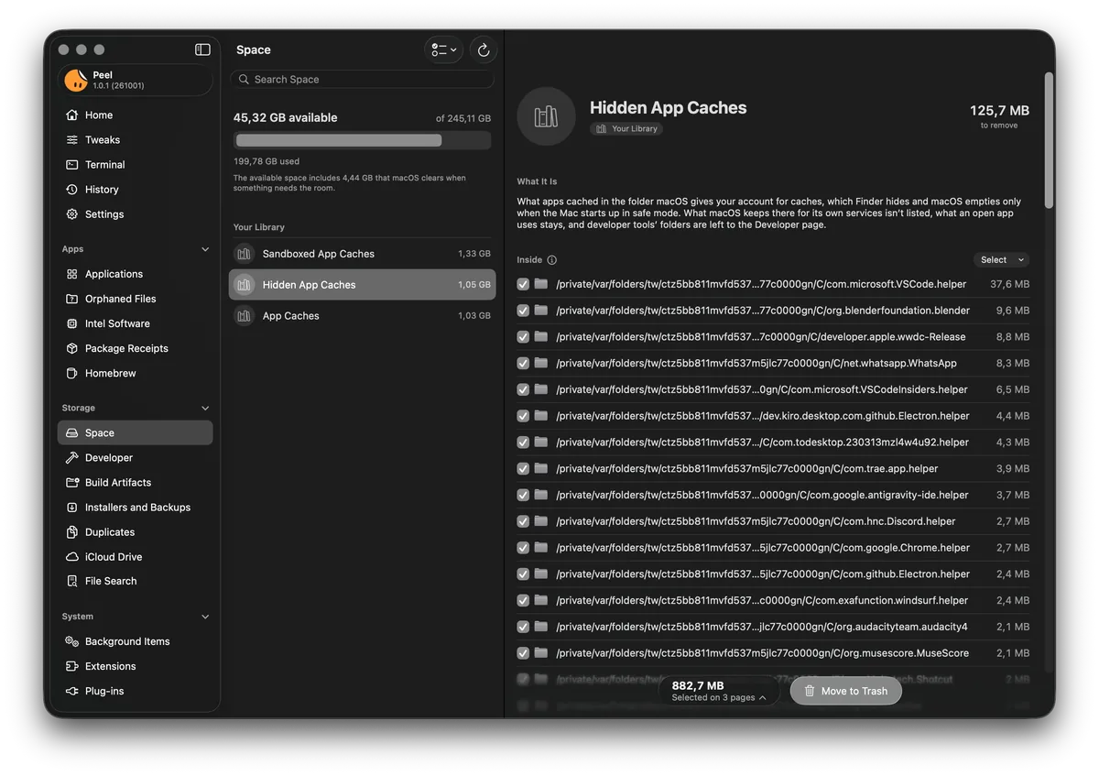Select the App Caches row
Viewport: 1099px width, 776px height.
tap(362, 316)
